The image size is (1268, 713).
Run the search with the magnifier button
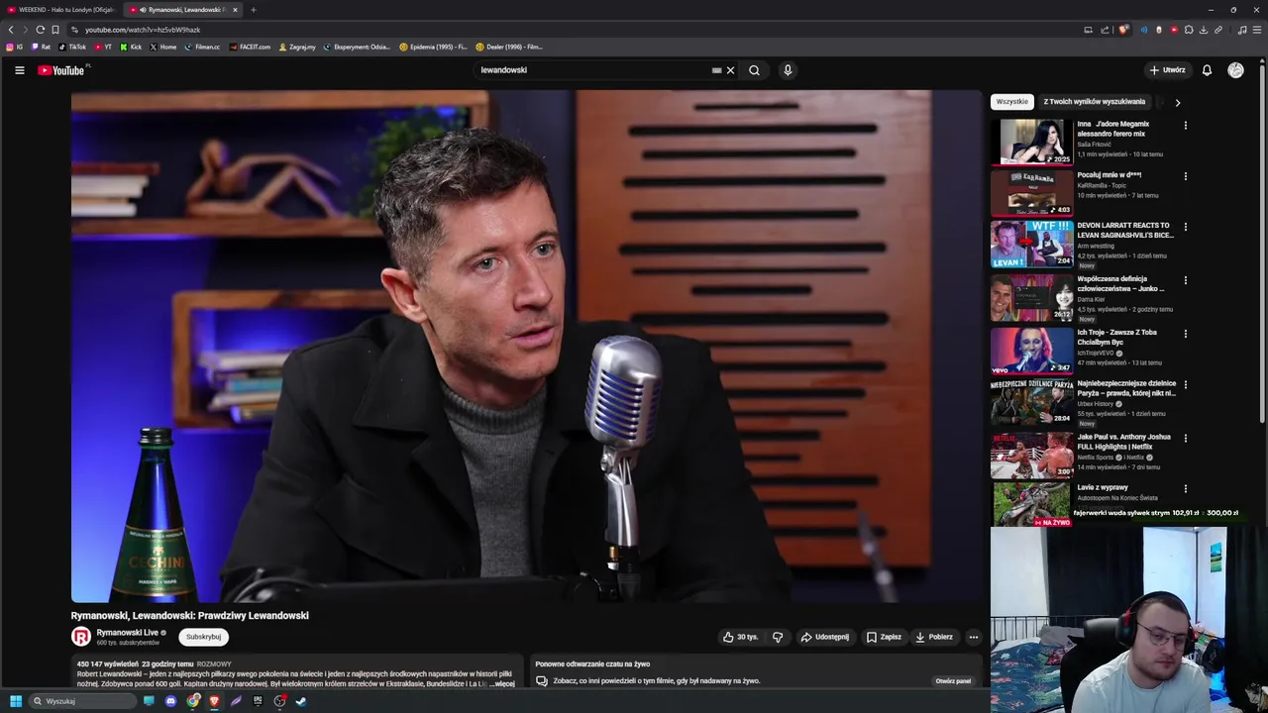[754, 70]
